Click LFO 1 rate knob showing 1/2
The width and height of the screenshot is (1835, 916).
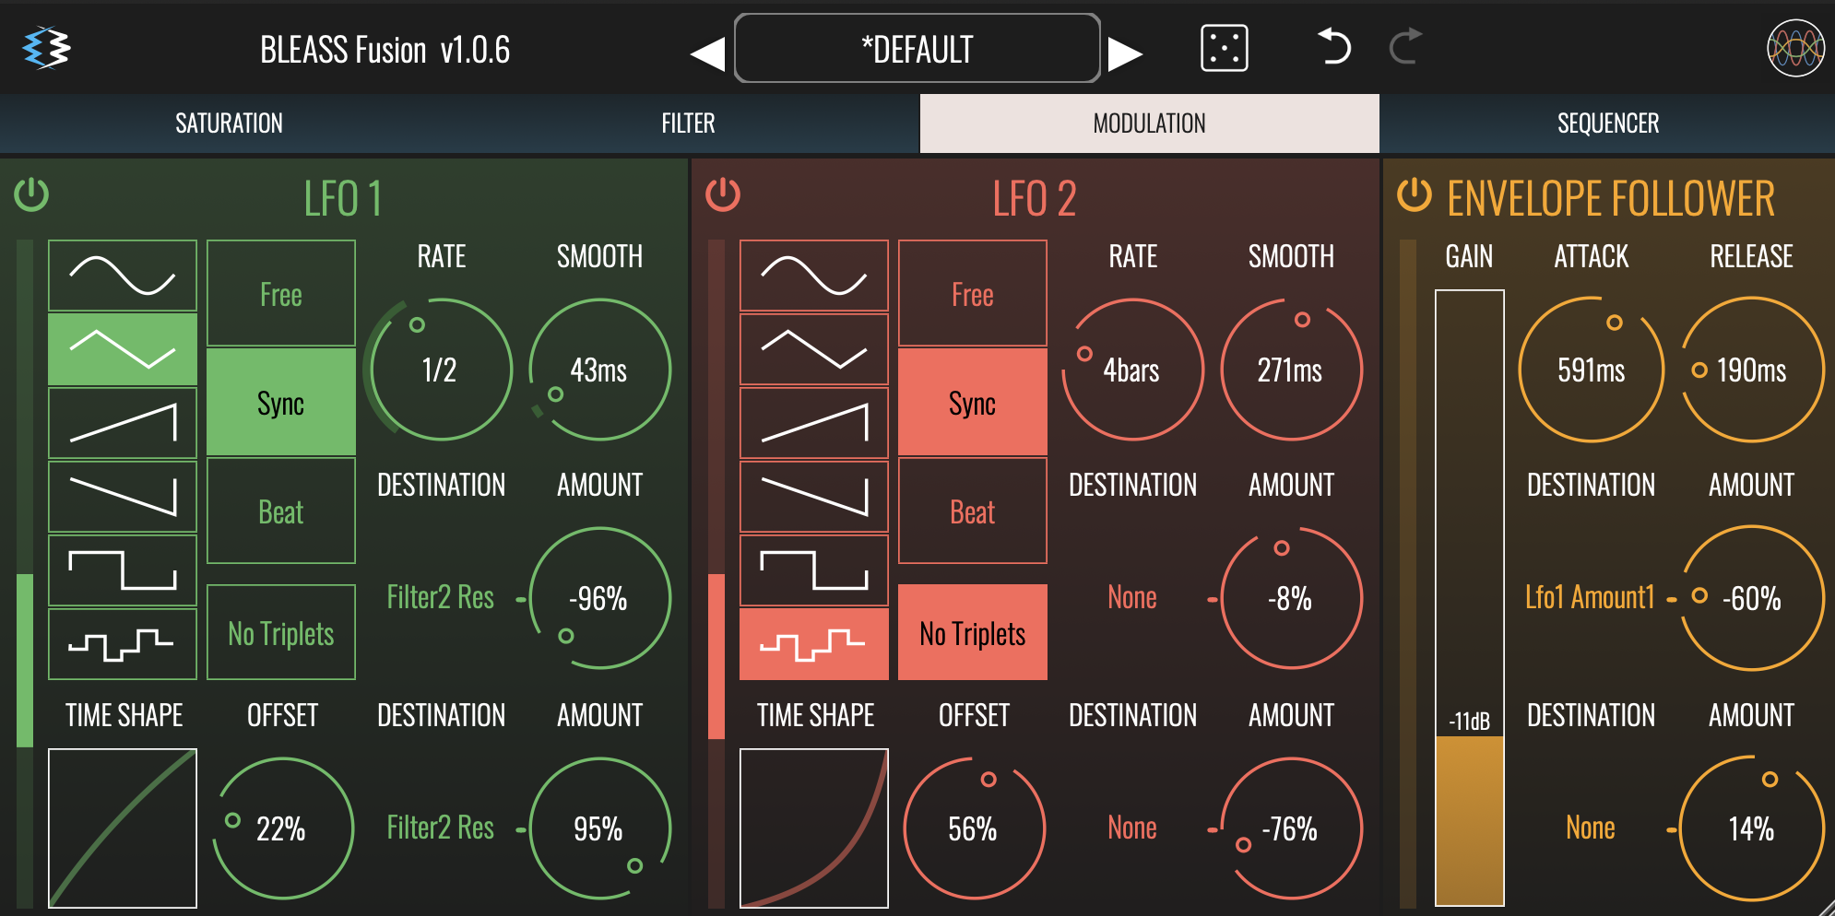coord(441,370)
